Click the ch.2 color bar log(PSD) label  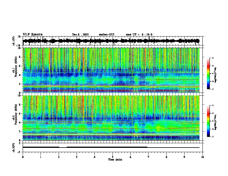pyautogui.click(x=215, y=122)
